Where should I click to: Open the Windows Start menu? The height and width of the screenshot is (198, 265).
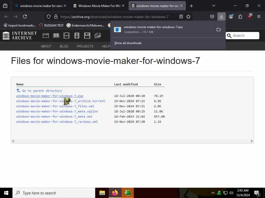[x=6, y=193]
